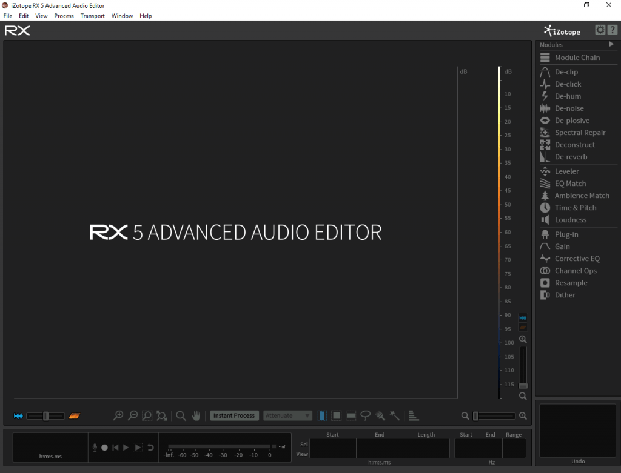The image size is (621, 473).
Task: Open the Process menu
Action: coord(64,16)
